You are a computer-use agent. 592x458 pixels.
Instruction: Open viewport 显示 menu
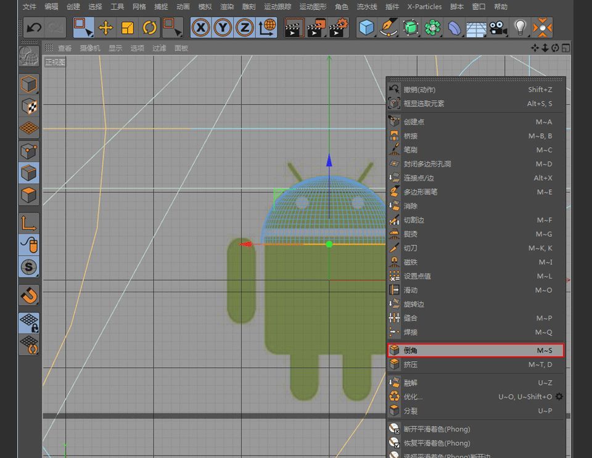tap(115, 48)
